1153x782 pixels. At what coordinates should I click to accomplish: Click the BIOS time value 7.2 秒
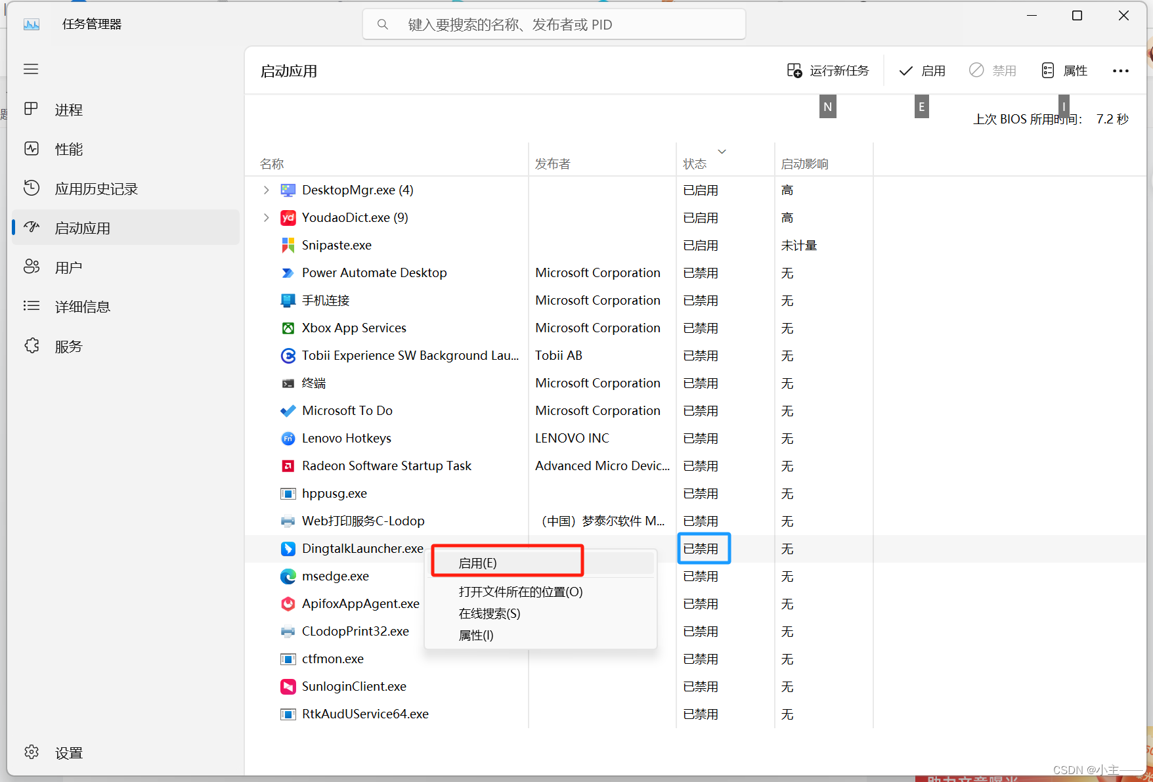coord(1112,119)
